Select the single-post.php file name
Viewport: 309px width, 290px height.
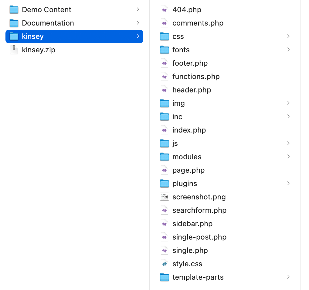click(199, 237)
